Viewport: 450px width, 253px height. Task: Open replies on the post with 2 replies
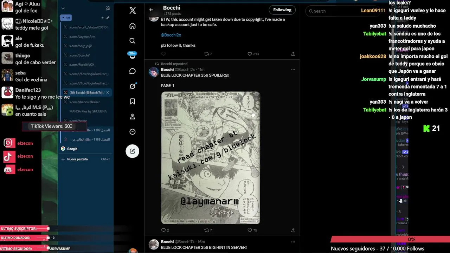165,230
